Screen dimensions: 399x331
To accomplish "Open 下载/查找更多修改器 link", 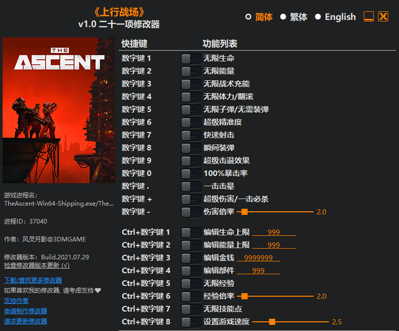I will 33,280.
